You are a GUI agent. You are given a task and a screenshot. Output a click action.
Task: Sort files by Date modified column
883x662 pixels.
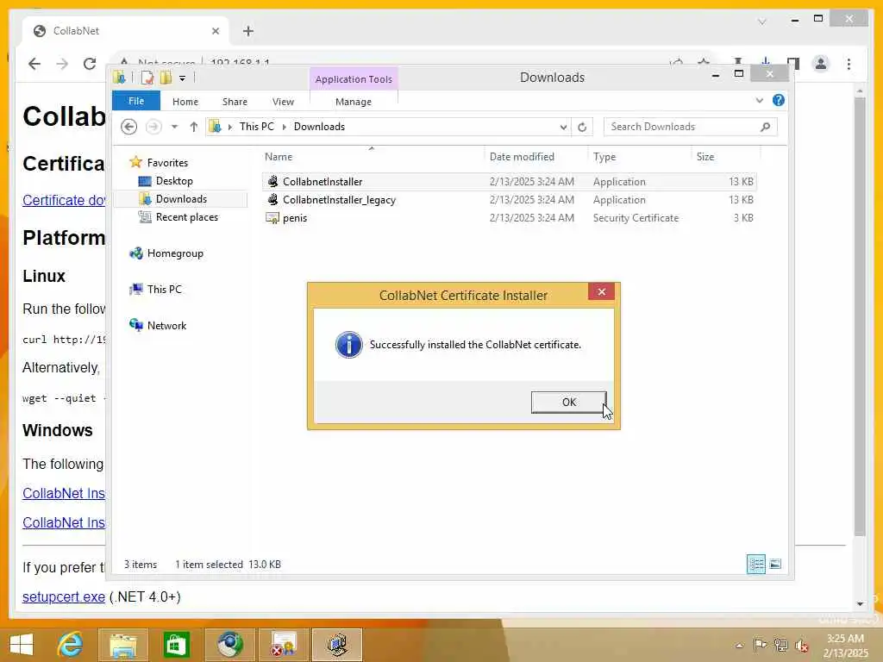tap(522, 157)
